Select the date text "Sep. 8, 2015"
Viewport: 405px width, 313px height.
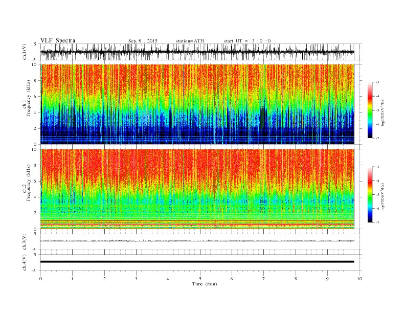(x=143, y=41)
